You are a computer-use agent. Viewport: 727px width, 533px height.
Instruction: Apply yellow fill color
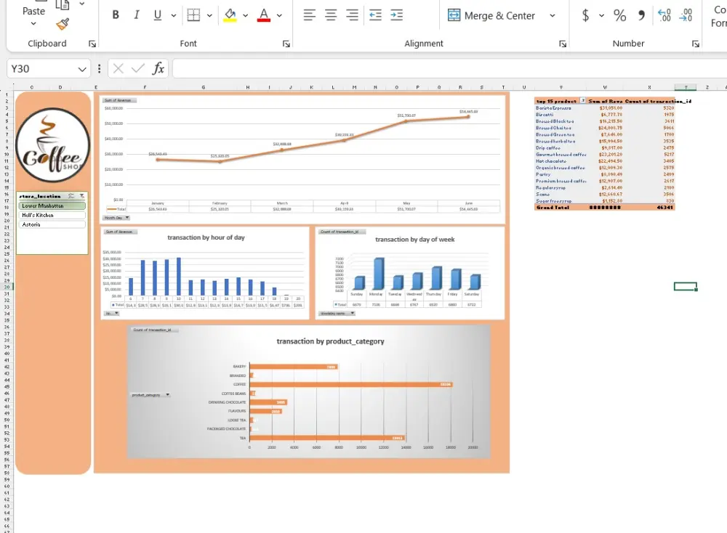[x=230, y=15]
